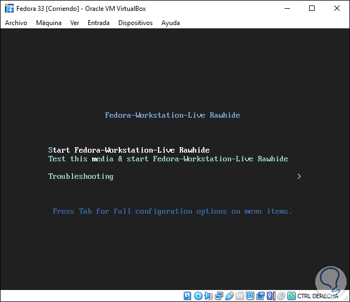Image resolution: width=350 pixels, height=302 pixels.
Task: Click the hard disk activity status icon
Action: (188, 296)
